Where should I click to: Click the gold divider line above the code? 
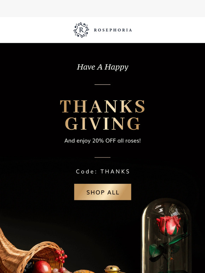102,157
